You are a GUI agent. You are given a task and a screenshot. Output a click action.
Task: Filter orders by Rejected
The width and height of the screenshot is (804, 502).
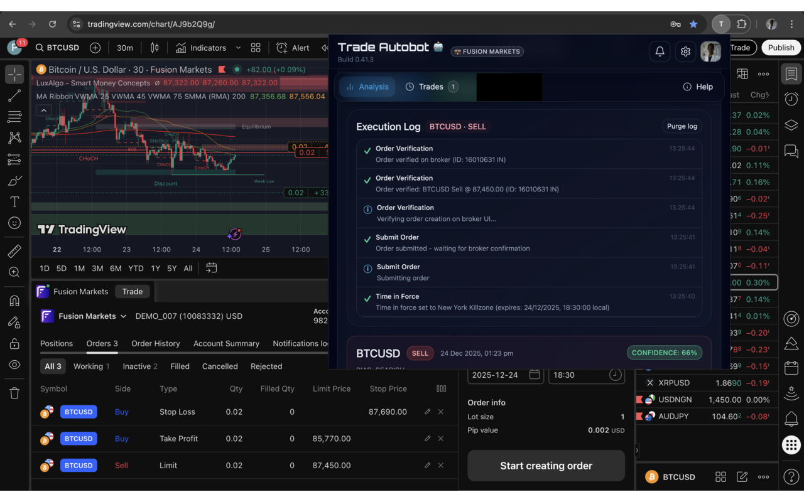pyautogui.click(x=266, y=366)
